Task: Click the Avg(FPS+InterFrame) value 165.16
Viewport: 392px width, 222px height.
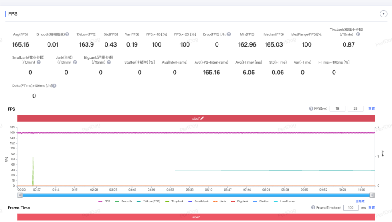Action: [211, 73]
